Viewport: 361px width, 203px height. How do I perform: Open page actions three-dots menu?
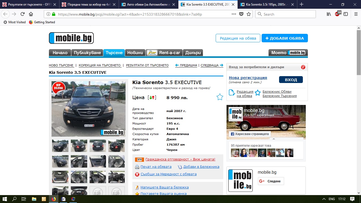pos(234,14)
